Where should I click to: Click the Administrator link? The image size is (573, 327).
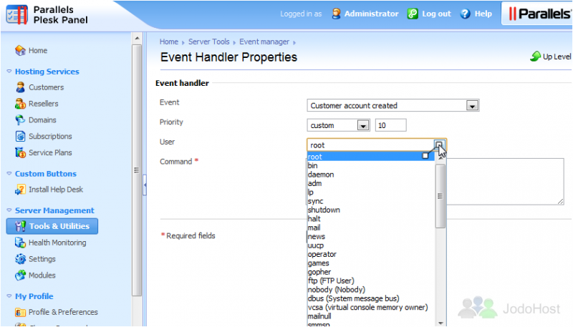click(371, 14)
